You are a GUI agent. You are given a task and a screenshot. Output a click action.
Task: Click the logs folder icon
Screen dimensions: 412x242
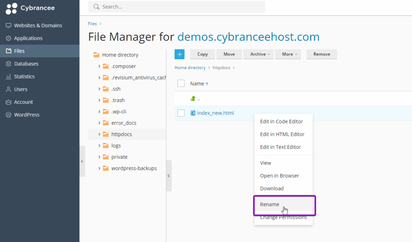pos(106,146)
